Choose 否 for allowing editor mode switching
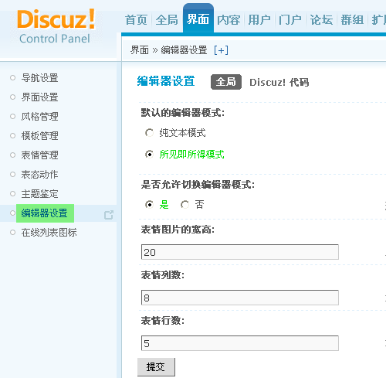The height and width of the screenshot is (378, 386). tap(185, 205)
